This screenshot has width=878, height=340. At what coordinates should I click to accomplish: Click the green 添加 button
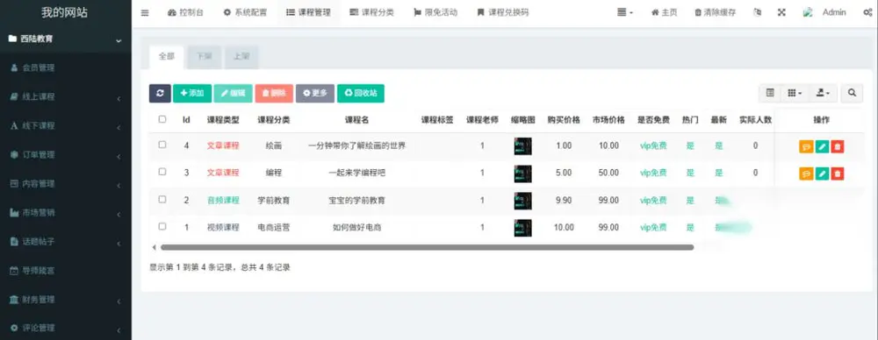pos(192,94)
